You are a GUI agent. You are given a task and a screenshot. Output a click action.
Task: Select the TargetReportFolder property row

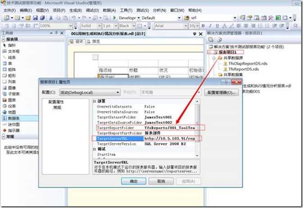click(146, 128)
